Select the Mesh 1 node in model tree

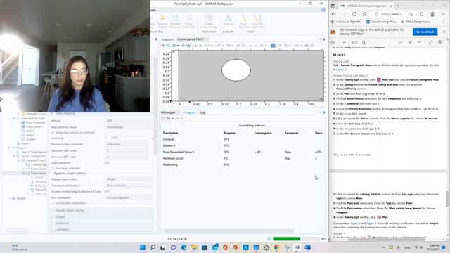[x=25, y=143]
